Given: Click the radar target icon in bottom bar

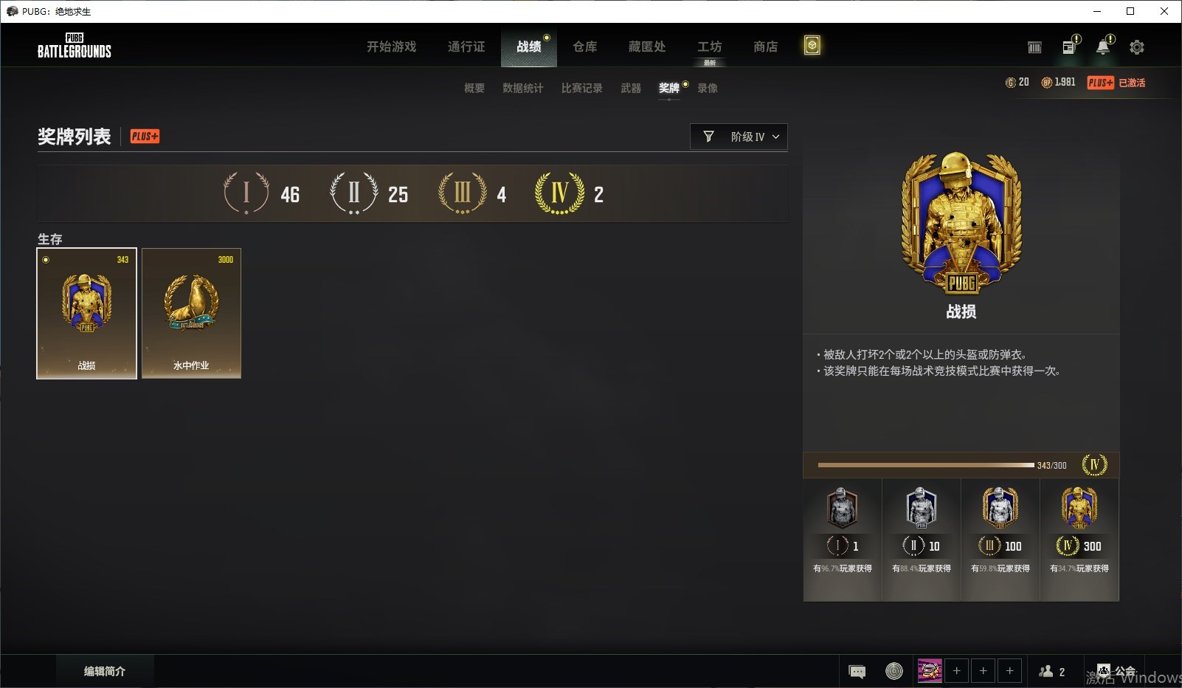Looking at the screenshot, I should point(894,671).
